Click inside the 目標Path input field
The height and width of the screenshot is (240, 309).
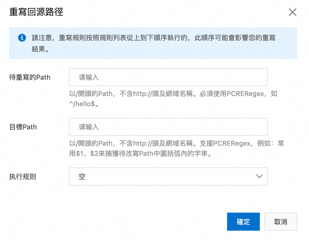[168, 127]
